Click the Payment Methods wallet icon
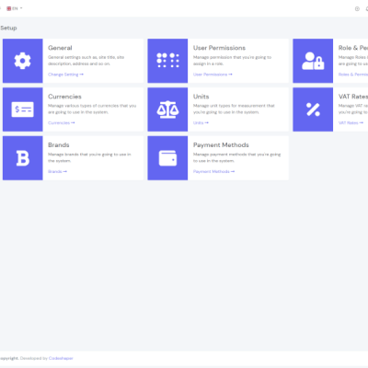Screen dimensions: 368x368 click(x=167, y=158)
